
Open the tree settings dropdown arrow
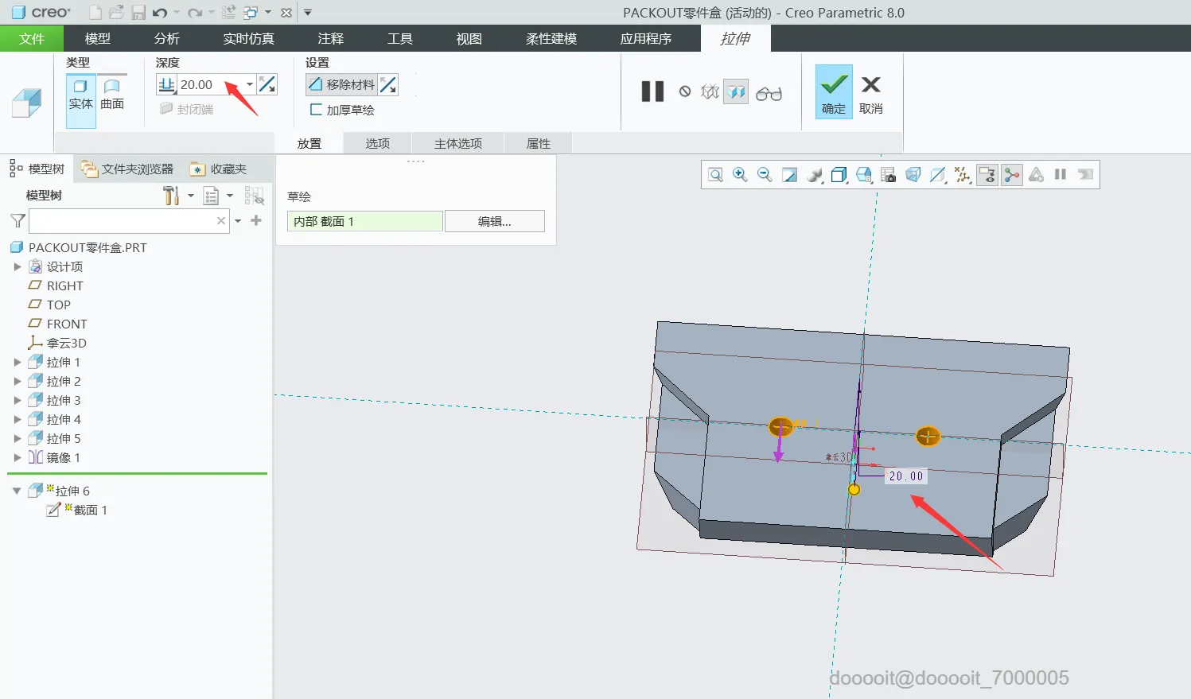191,196
